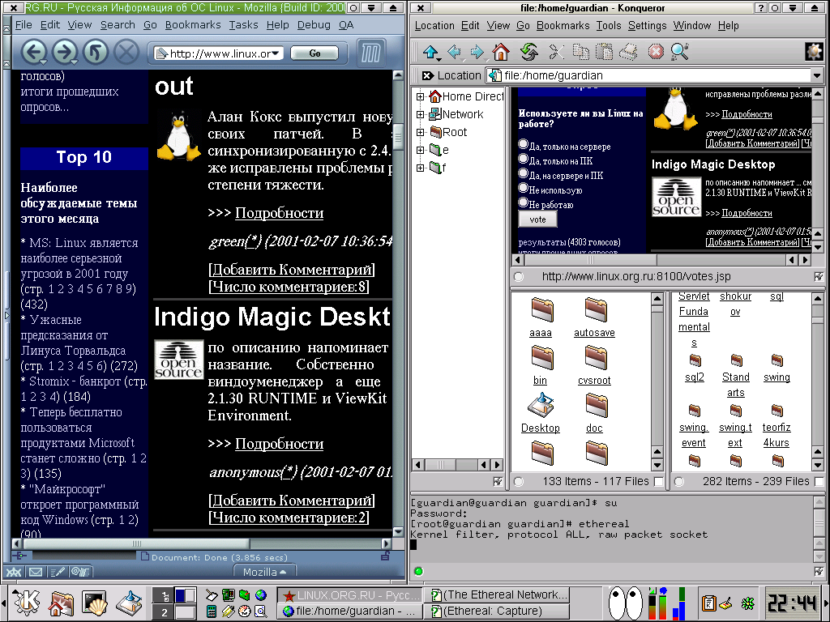The width and height of the screenshot is (830, 622).
Task: Select the 'Да, на сервере и ПК' option
Action: point(524,173)
